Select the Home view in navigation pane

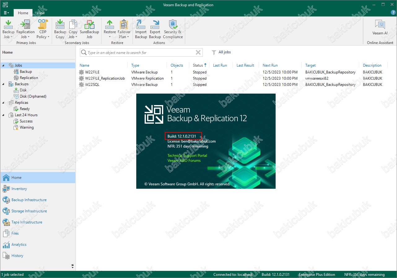coord(38,178)
